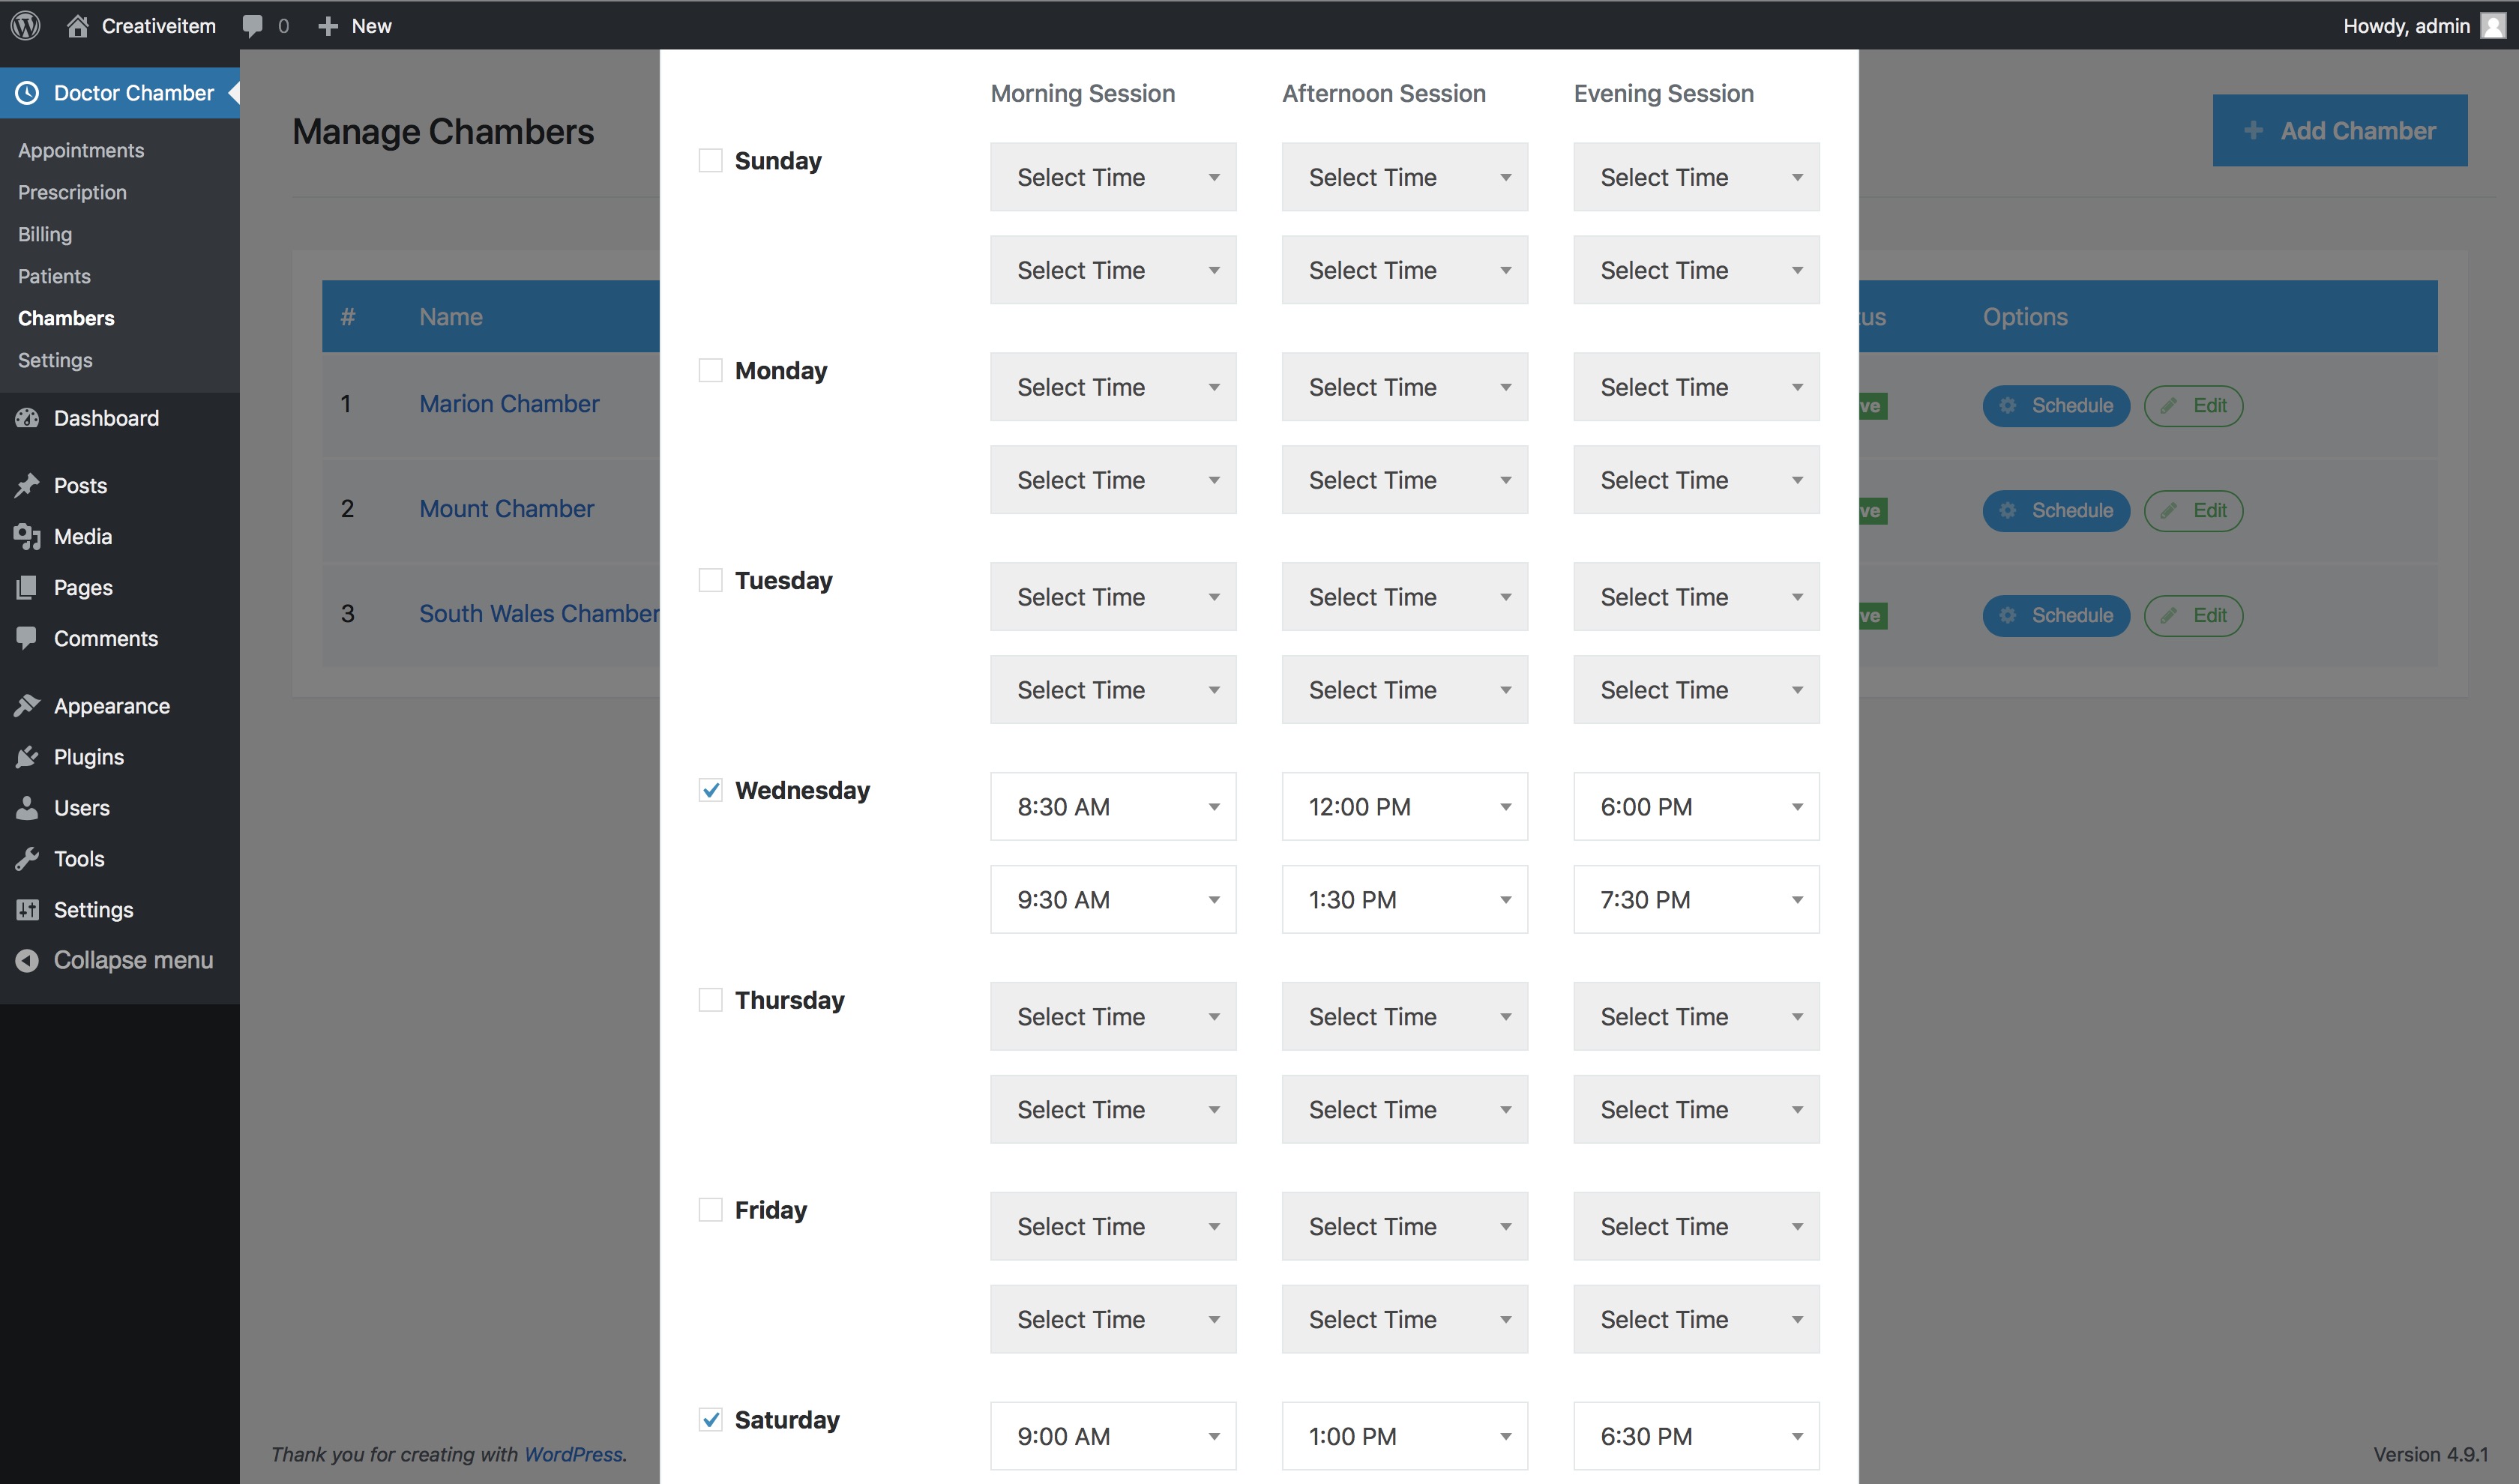Click the Users person icon
Viewport: 2519px width, 1484px height.
click(x=28, y=808)
